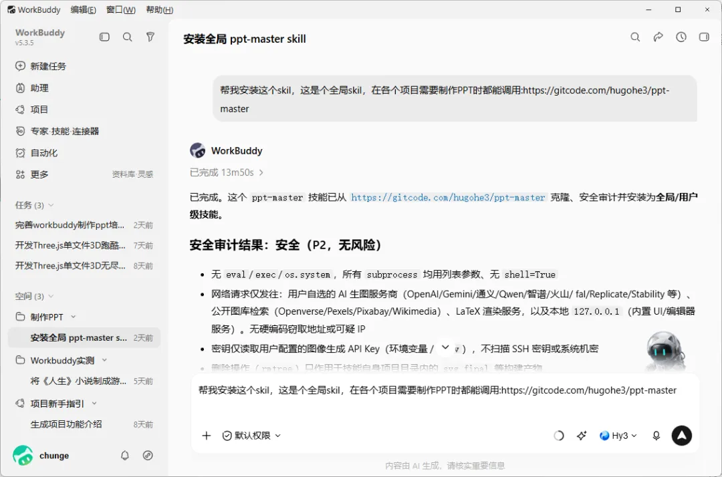Open task 开发Three.js单文件3D跑酷...
The height and width of the screenshot is (477, 722).
tap(84, 245)
